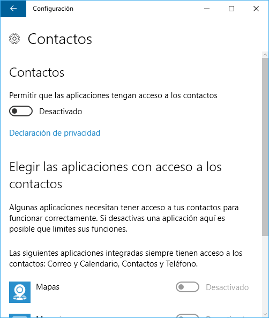Click the Elegir las aplicaciones heading

click(x=115, y=175)
